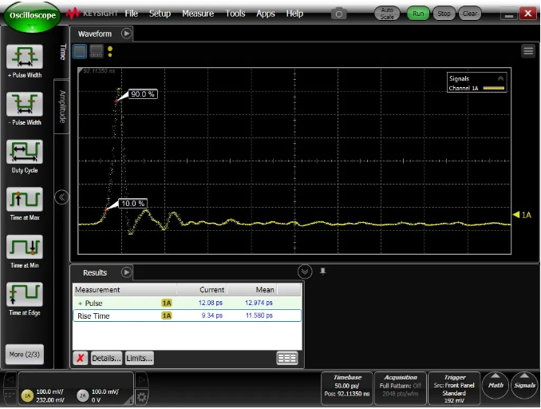Select the + Pulse Width measurement icon
Image resolution: width=541 pixels, height=409 pixels.
(x=24, y=58)
